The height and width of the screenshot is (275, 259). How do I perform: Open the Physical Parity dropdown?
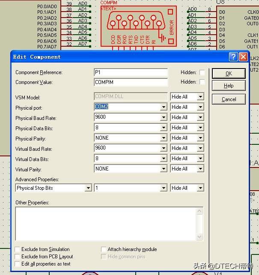coord(164,138)
